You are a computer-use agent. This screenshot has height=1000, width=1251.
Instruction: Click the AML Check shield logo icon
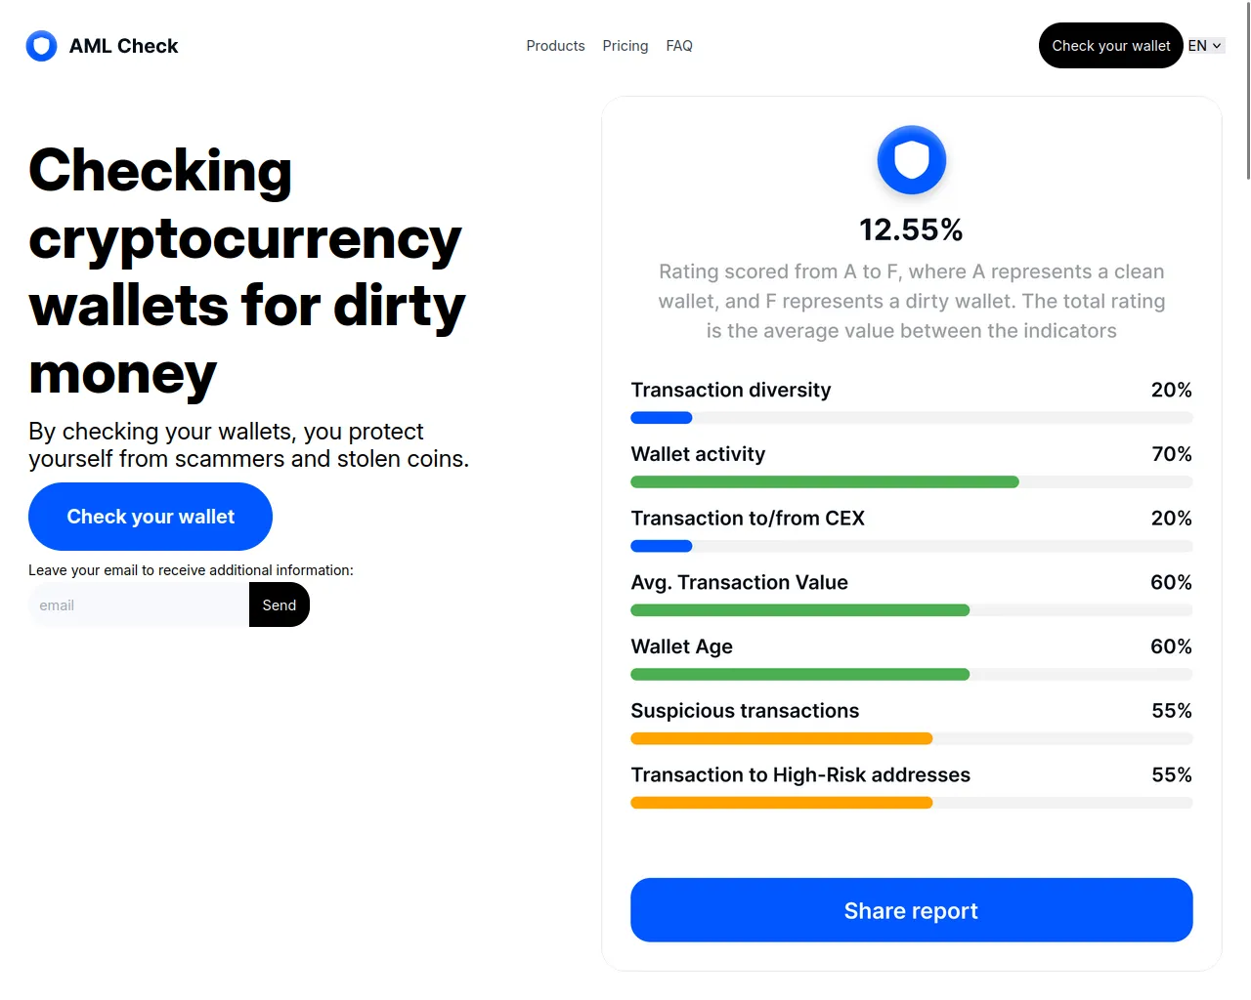pos(41,46)
